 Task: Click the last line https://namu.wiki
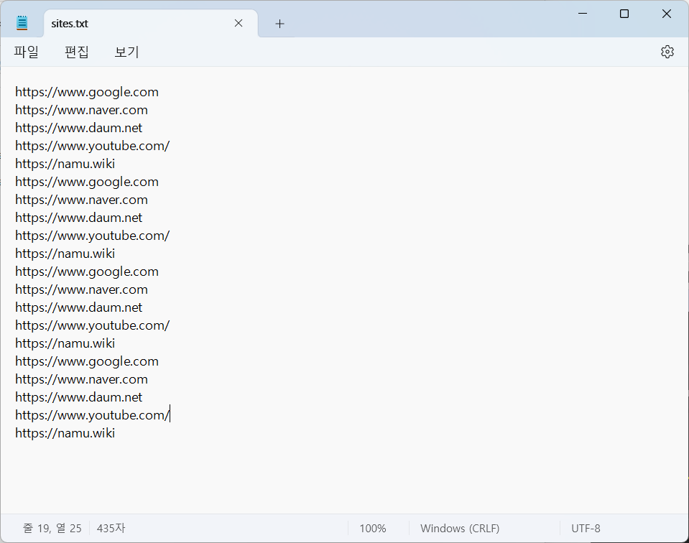65,434
